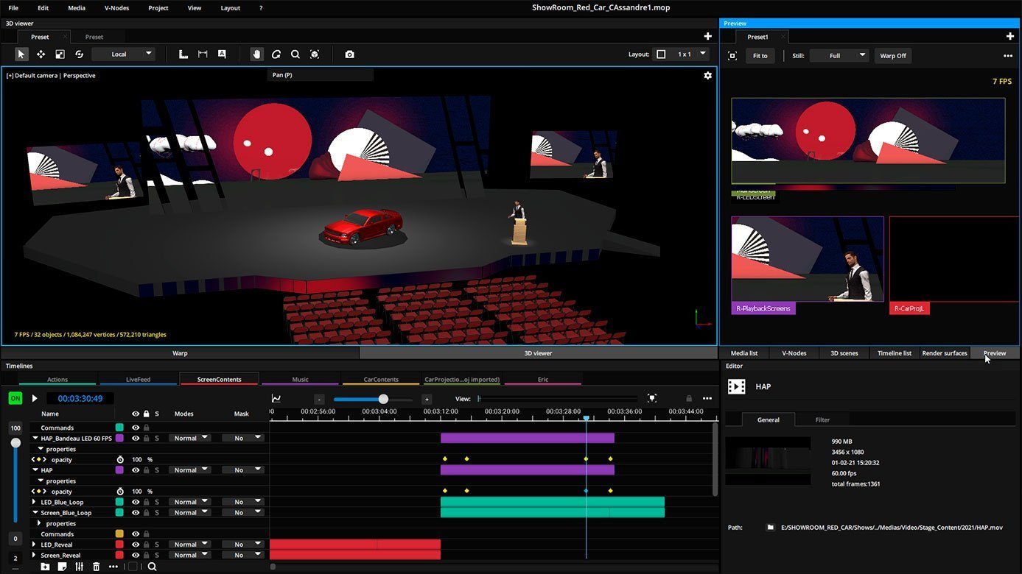
Task: Change HAP layer blend mode dropdown
Action: pyautogui.click(x=189, y=470)
